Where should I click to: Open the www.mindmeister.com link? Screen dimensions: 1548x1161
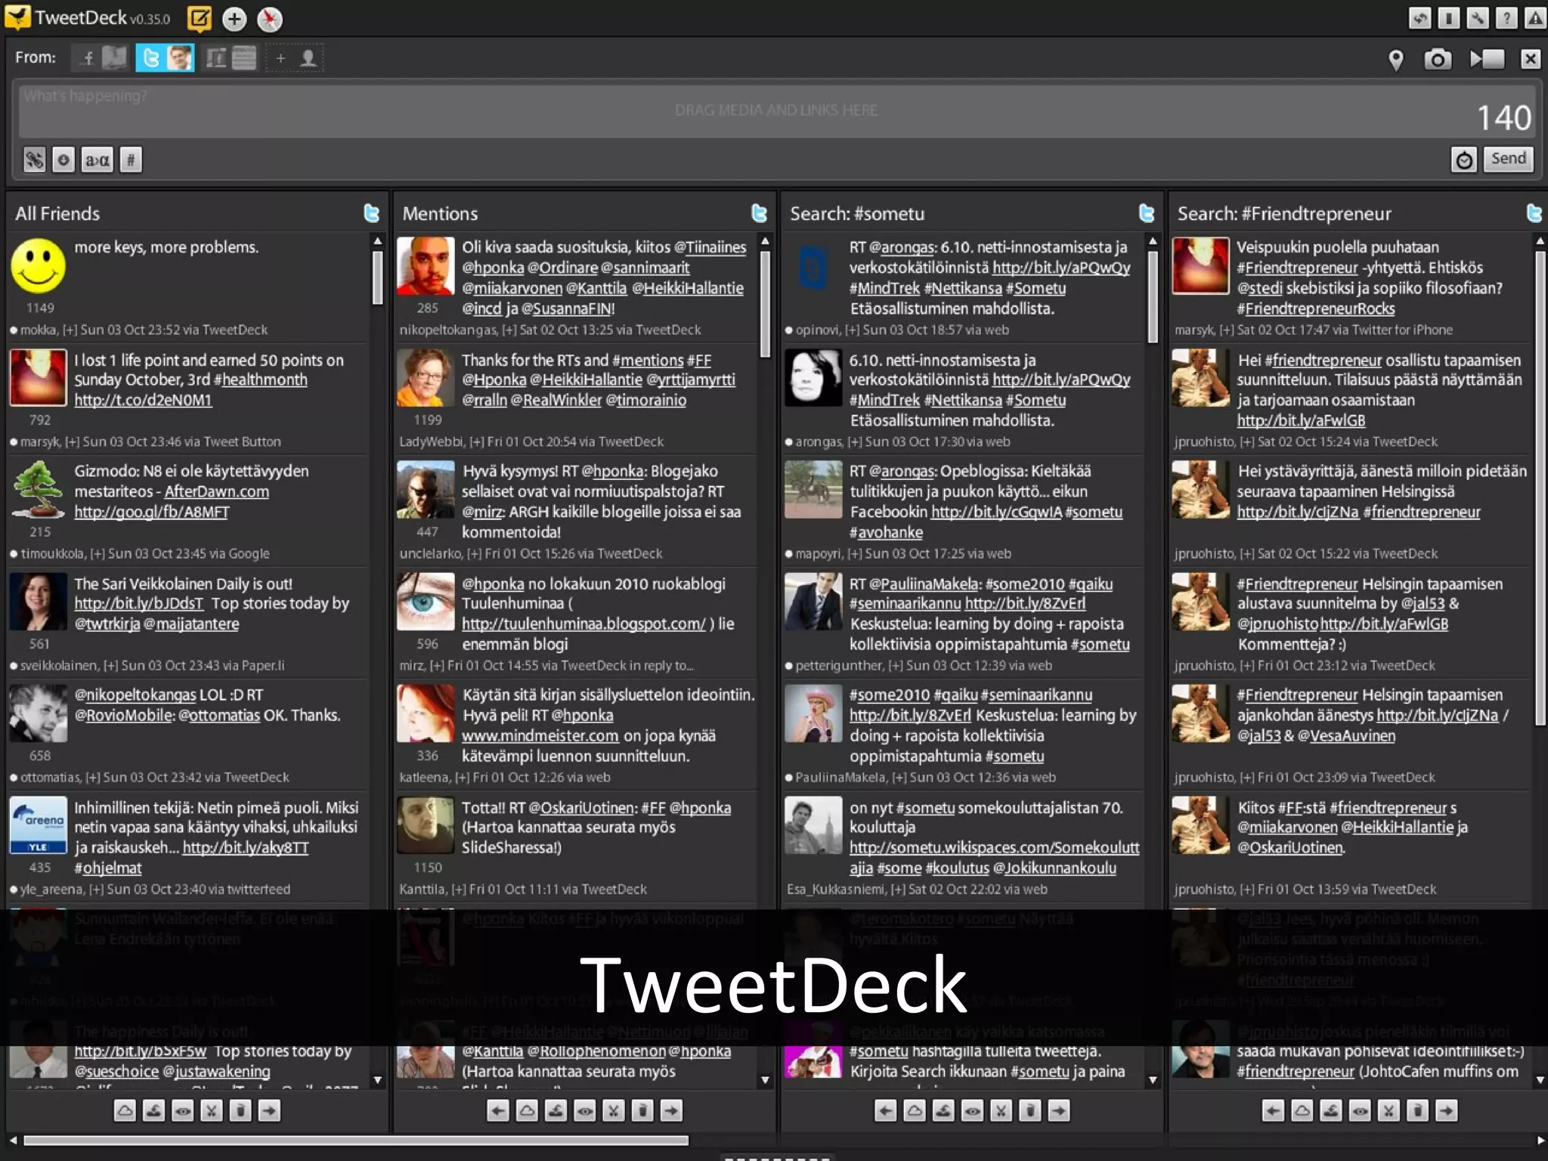click(540, 736)
